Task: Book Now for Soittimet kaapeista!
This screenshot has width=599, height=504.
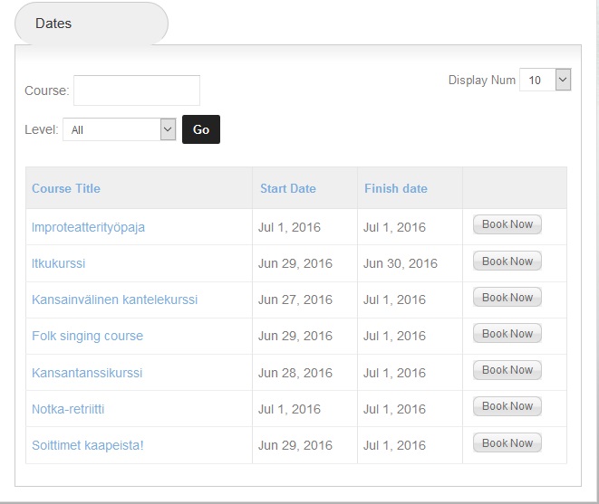Action: click(x=507, y=443)
